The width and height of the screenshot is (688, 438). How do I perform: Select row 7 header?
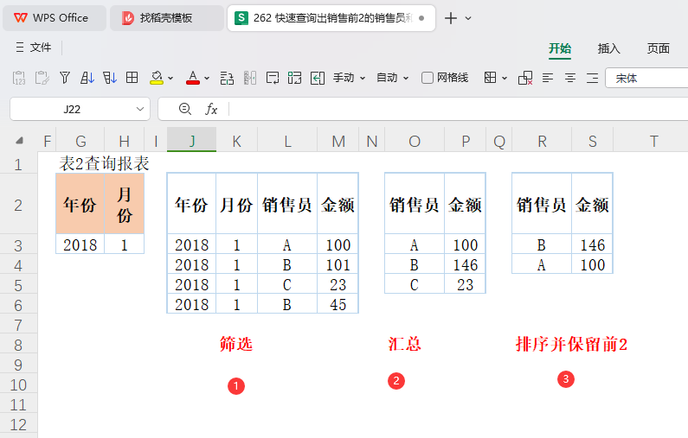coord(18,325)
